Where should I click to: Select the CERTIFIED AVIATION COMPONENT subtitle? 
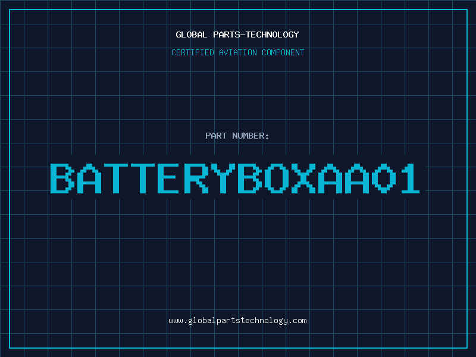tap(237, 53)
